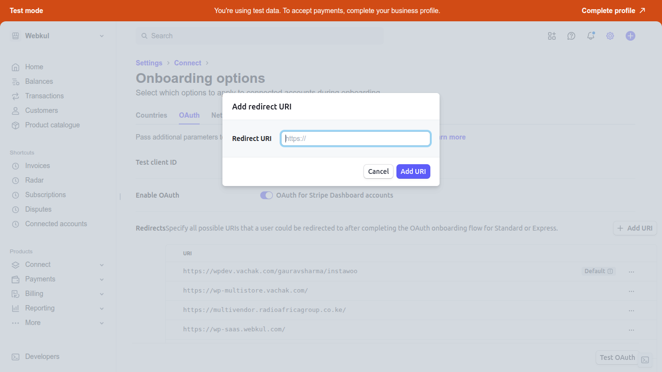Click the settings gear icon
Viewport: 662px width, 372px height.
click(x=610, y=36)
